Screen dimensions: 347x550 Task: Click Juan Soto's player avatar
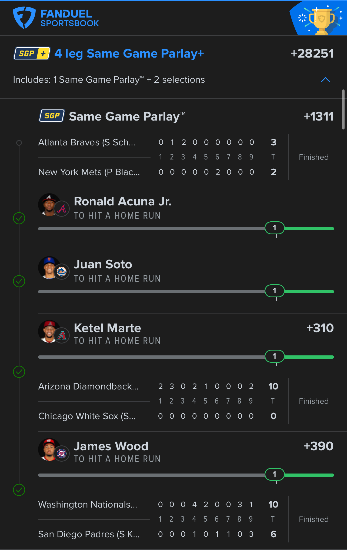tap(49, 268)
